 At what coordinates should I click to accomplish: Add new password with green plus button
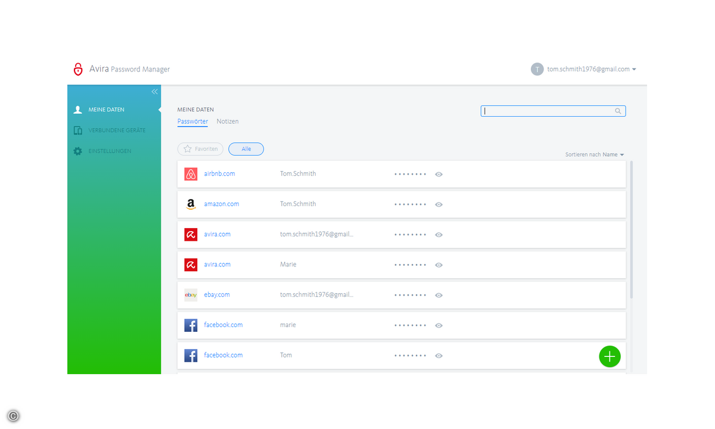pyautogui.click(x=610, y=356)
